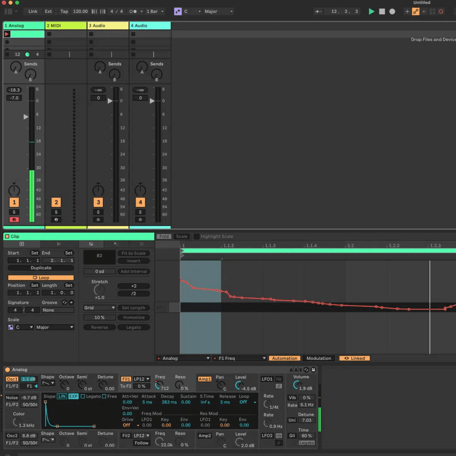Click the Analog device save preset icon
The image size is (456, 456).
point(313,370)
